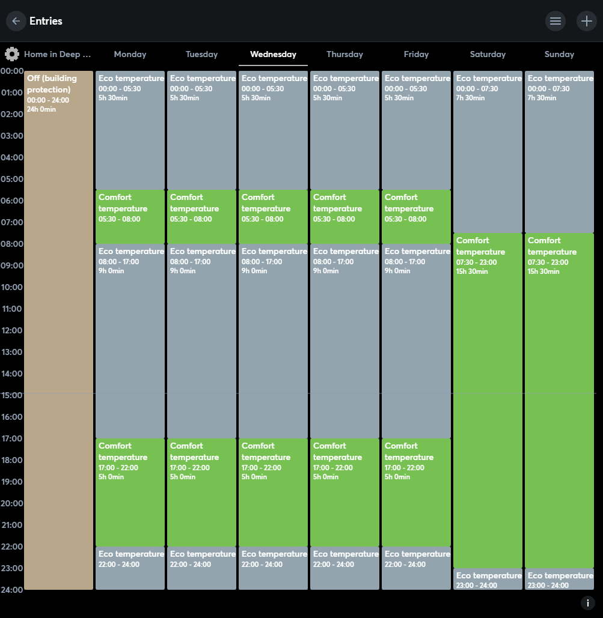Navigate back using the arrow icon
The height and width of the screenshot is (618, 603).
tap(16, 20)
